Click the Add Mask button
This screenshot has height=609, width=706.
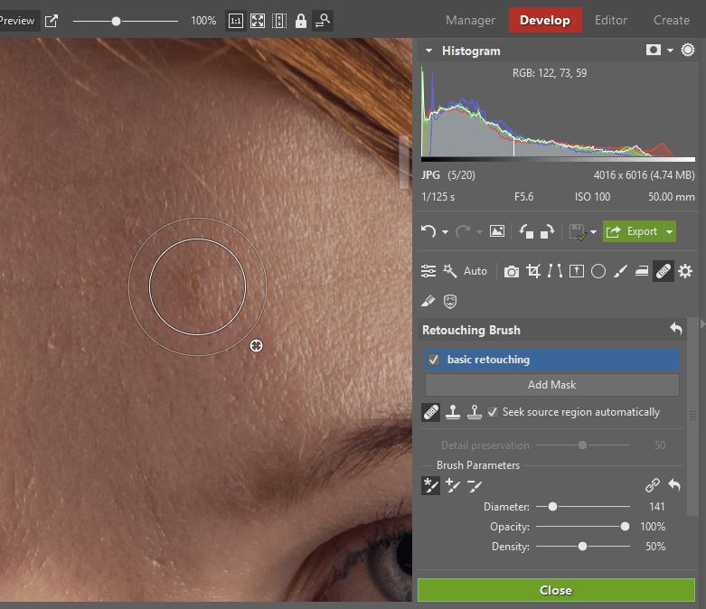pyautogui.click(x=551, y=384)
